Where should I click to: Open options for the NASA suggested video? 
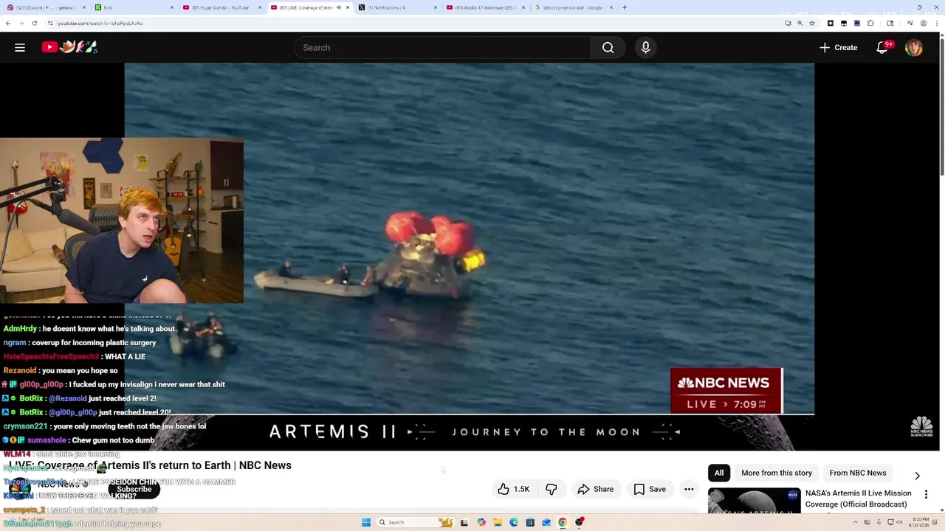[x=926, y=494]
